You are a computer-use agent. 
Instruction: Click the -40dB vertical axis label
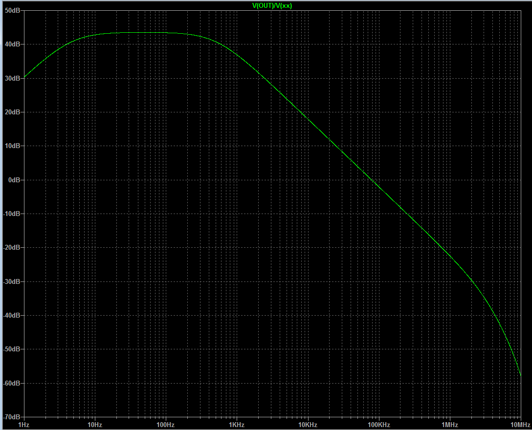pyautogui.click(x=12, y=315)
